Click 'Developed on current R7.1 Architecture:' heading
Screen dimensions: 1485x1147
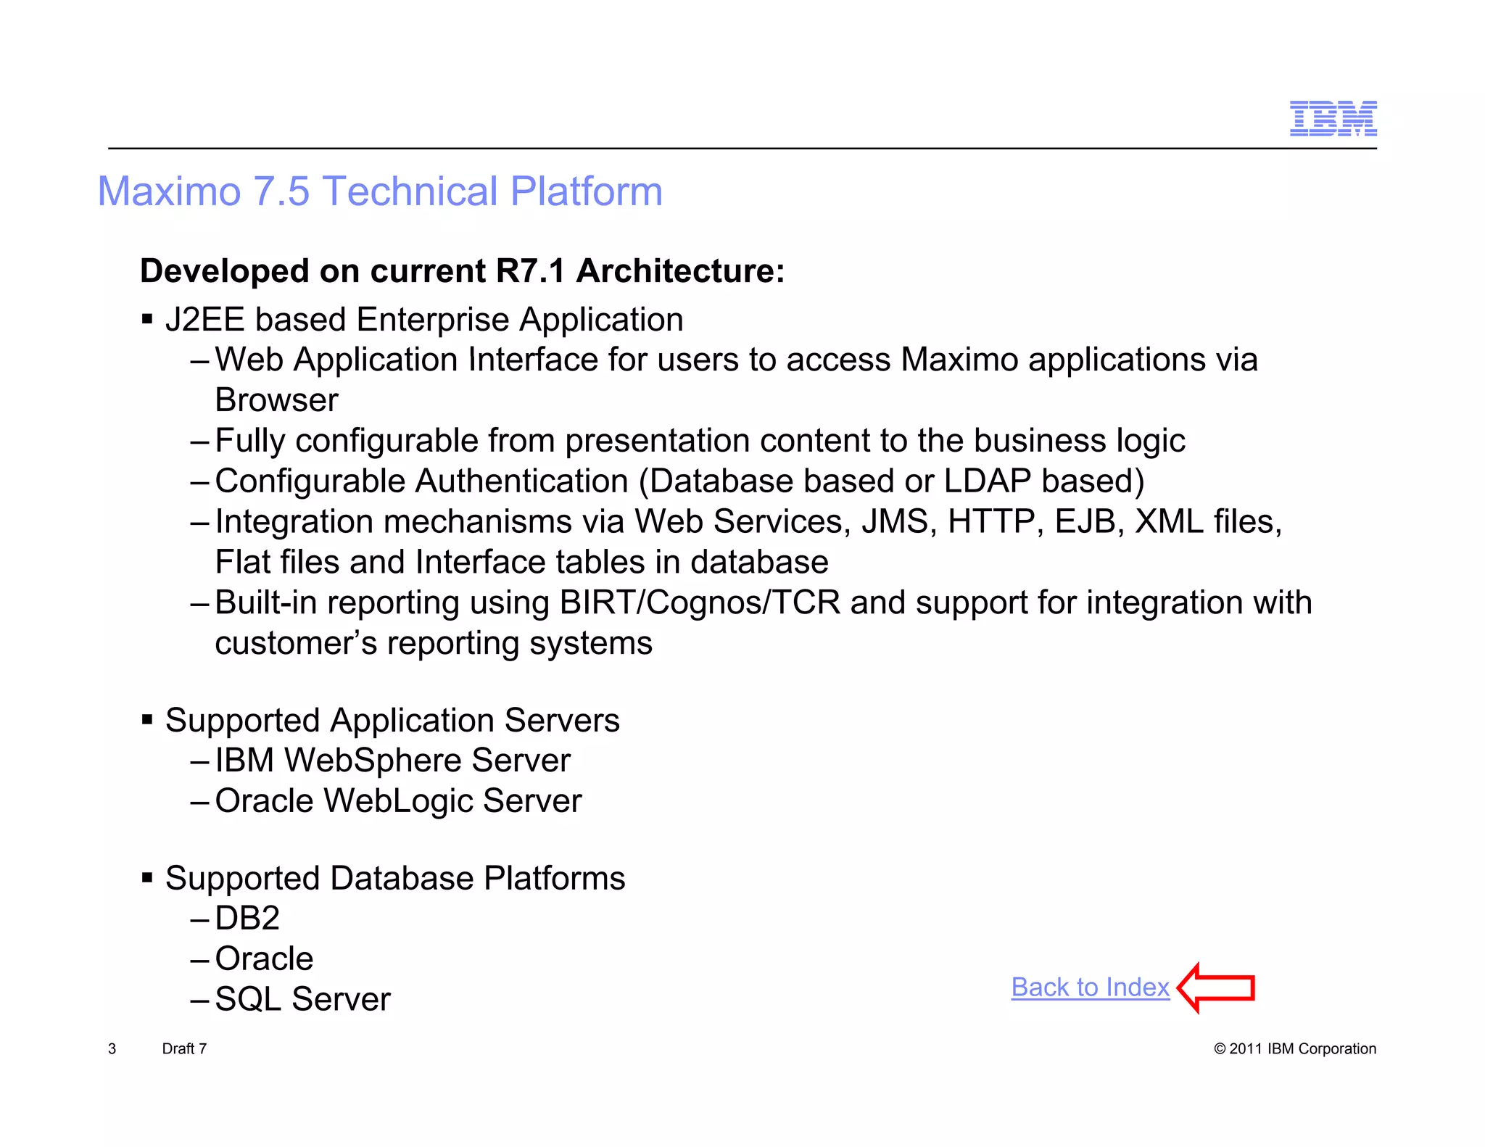463,271
